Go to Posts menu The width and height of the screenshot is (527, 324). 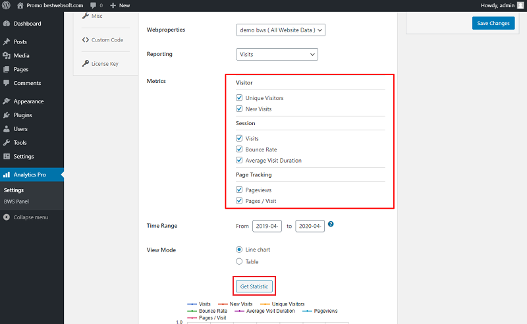pos(32,41)
